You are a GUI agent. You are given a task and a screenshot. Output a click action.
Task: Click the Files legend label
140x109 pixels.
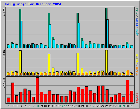[x=137, y=22]
